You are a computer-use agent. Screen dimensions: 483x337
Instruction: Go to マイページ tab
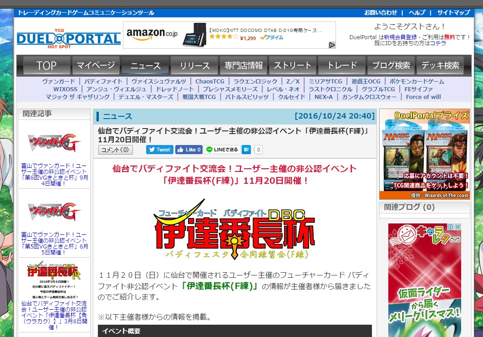point(96,65)
